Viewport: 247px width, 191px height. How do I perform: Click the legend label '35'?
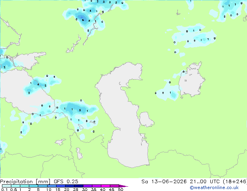pyautogui.click(x=94, y=189)
